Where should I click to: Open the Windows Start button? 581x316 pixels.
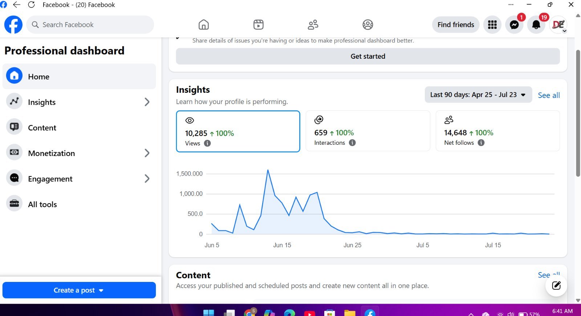pos(209,313)
